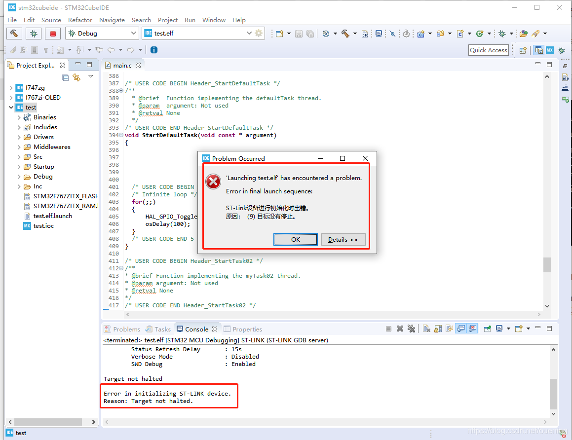Click the Clear Console icon
572x440 pixels.
[426, 329]
